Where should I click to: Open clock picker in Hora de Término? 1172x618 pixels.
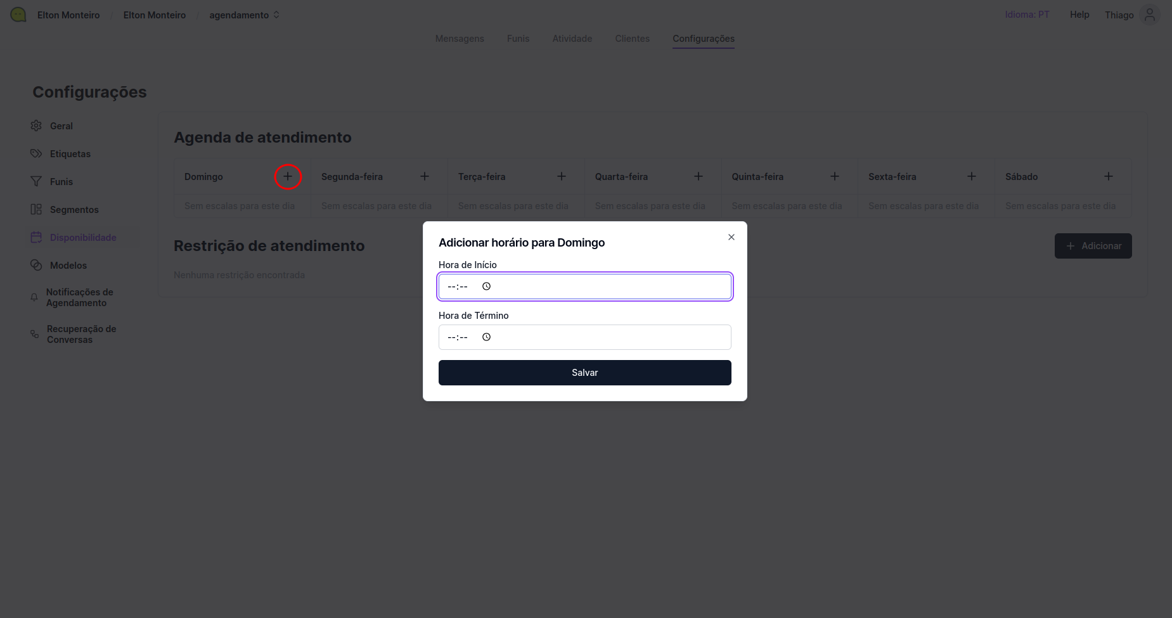click(x=486, y=337)
